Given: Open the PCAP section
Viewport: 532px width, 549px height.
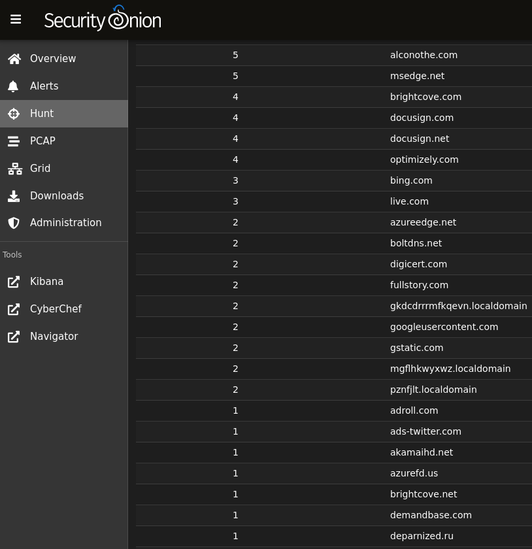Looking at the screenshot, I should coord(64,141).
